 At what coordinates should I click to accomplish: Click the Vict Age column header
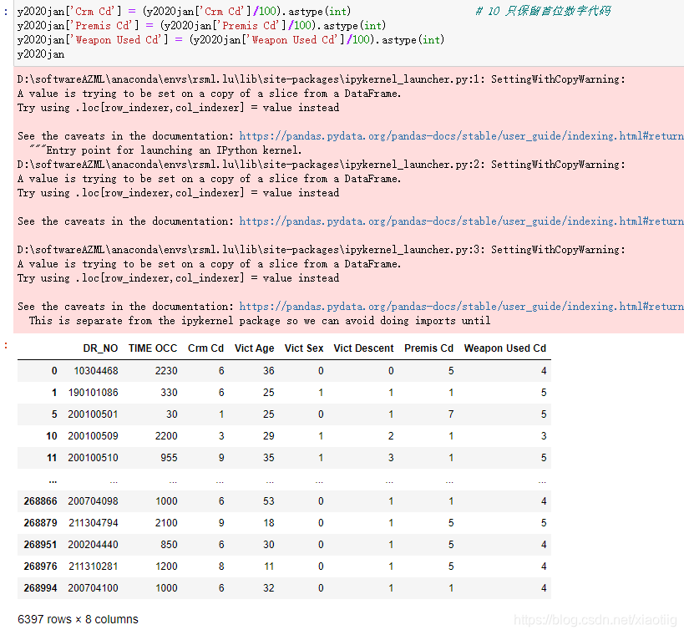(x=255, y=348)
